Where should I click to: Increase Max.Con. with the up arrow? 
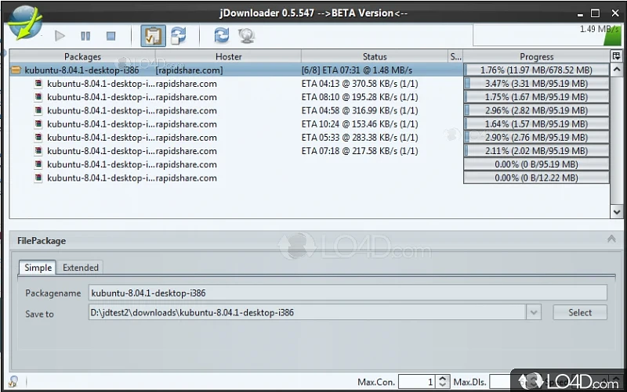pyautogui.click(x=442, y=379)
